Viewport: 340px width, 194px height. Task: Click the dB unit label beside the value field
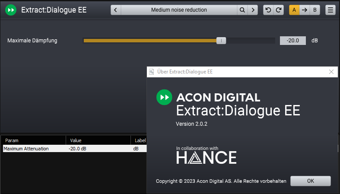tap(315, 41)
